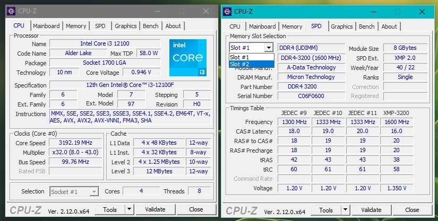Click the Cores value 4
Screen dimensions: 438x221
click(141, 191)
